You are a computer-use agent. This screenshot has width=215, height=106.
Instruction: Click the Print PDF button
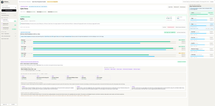[13, 104]
